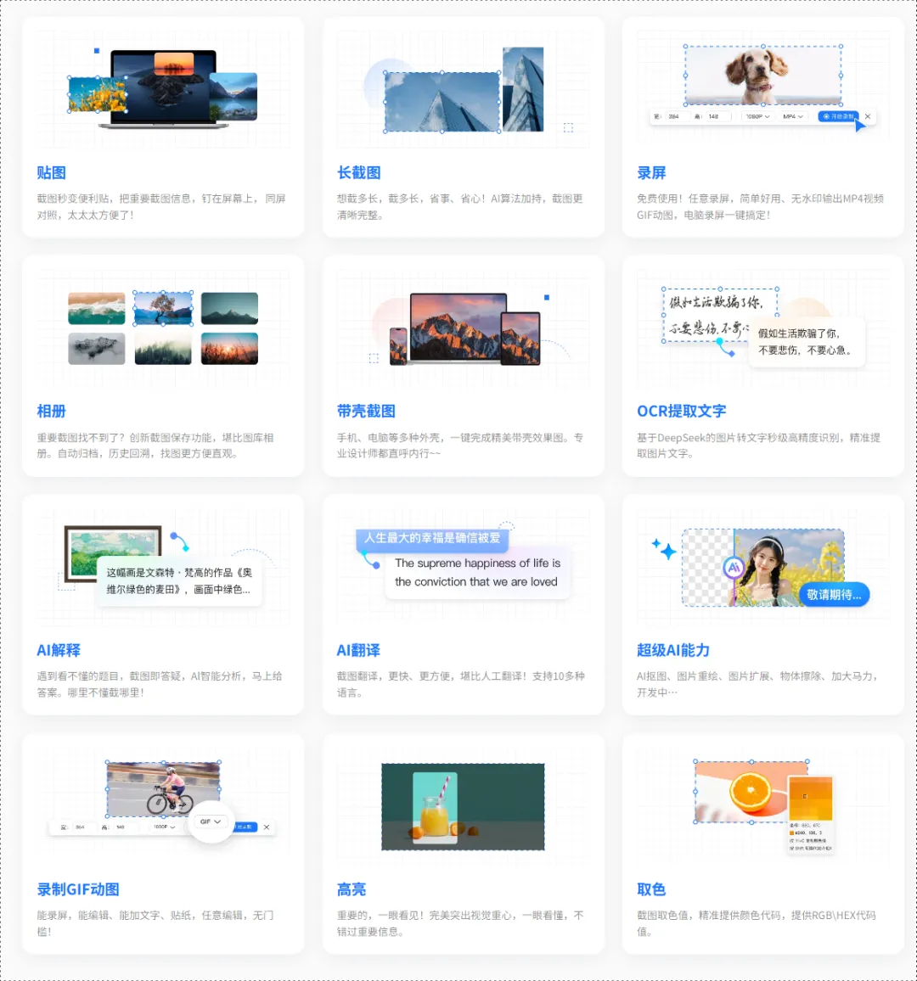This screenshot has height=981, width=917.
Task: Open the OCR提取文字 feature title
Action: (x=681, y=411)
